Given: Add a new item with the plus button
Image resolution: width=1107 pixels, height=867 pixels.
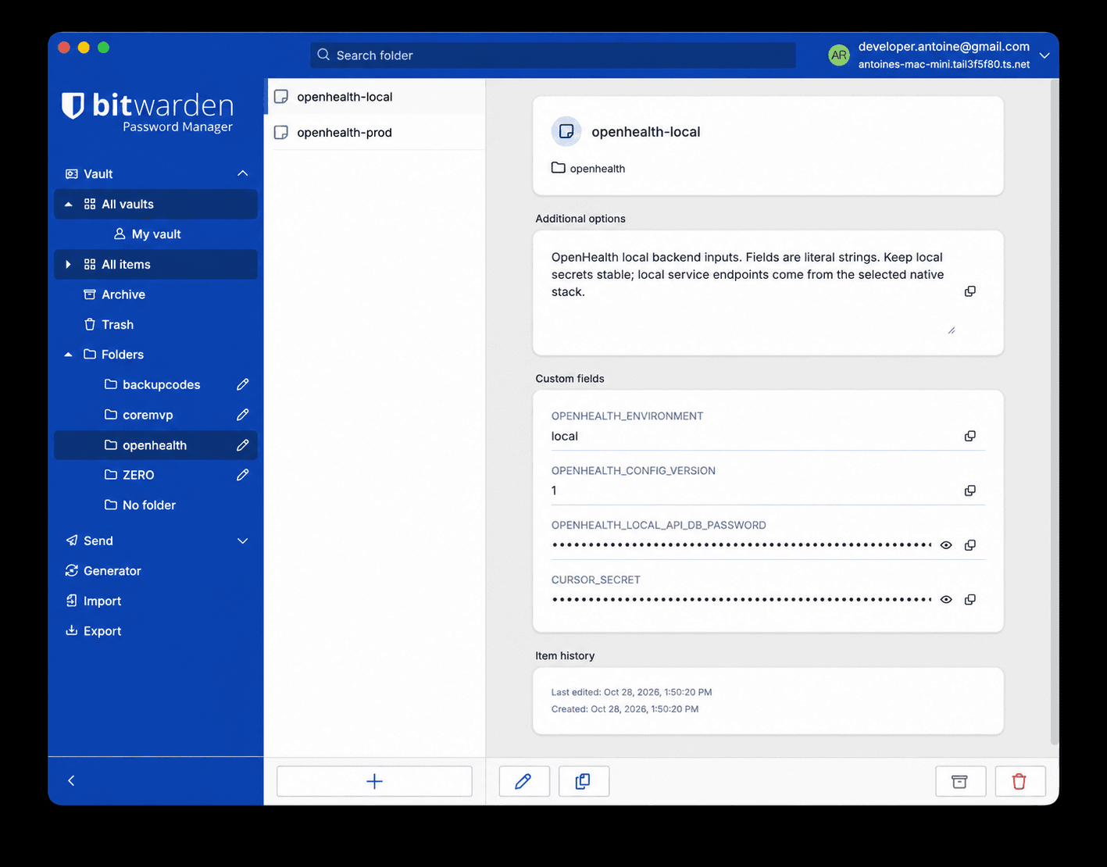Looking at the screenshot, I should 374,781.
